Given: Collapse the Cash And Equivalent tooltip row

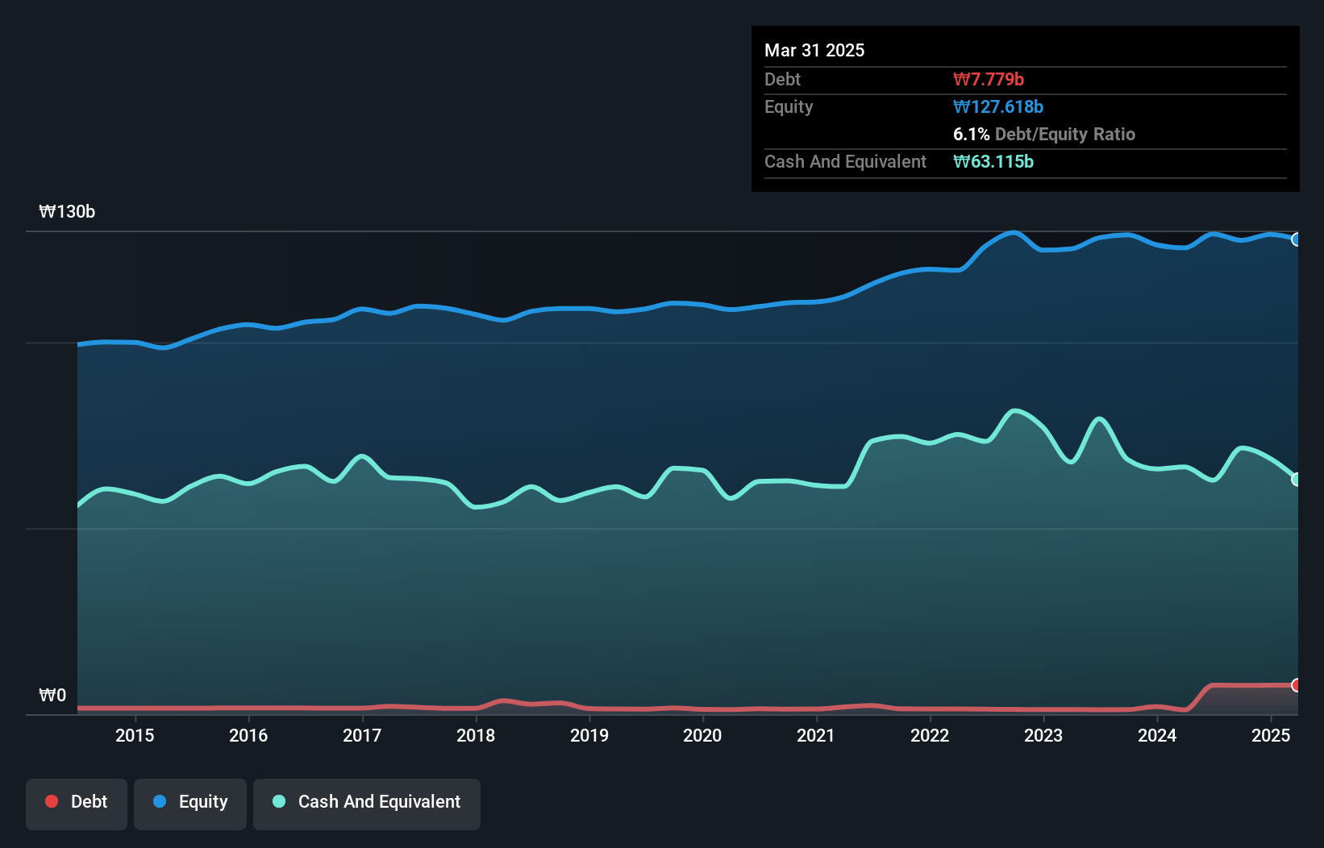Looking at the screenshot, I should click(845, 161).
